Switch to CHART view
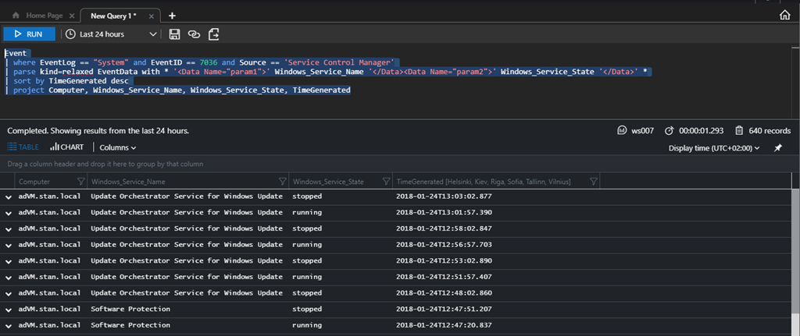Viewport: 800px width, 336px height. click(66, 147)
